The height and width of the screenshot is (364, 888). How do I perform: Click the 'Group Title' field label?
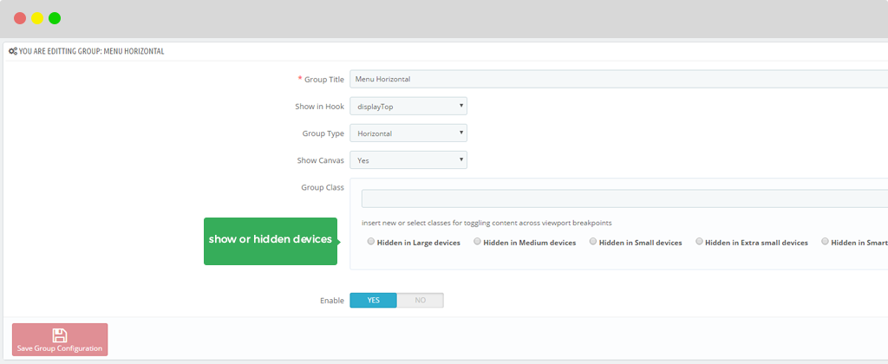coord(324,79)
